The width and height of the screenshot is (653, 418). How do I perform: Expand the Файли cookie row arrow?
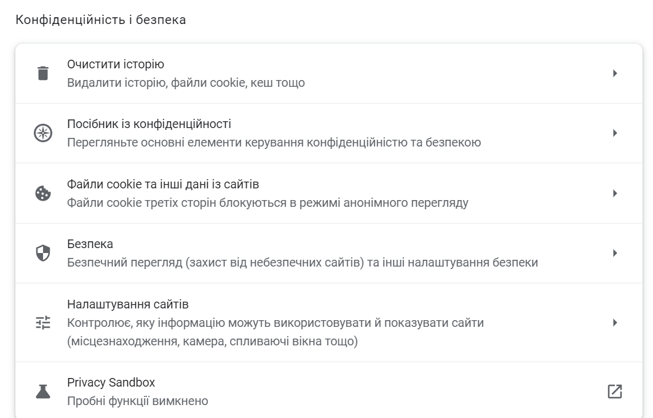tap(615, 193)
